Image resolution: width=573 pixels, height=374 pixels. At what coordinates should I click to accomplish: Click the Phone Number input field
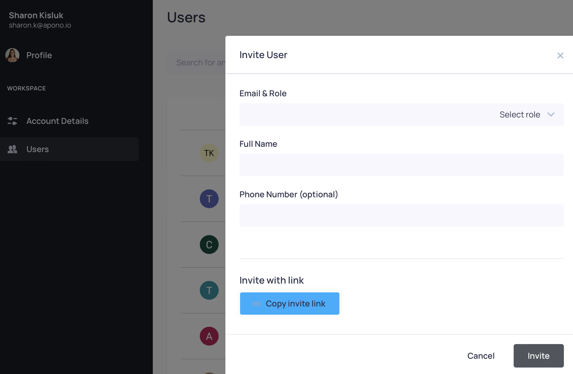[x=401, y=215]
